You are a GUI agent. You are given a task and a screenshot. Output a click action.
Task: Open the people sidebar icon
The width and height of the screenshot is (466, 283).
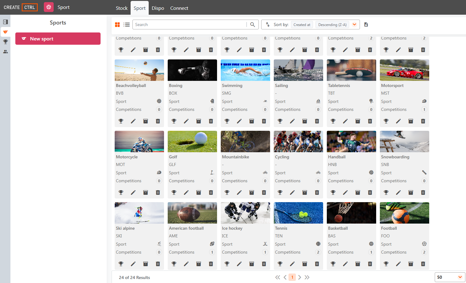(x=6, y=52)
